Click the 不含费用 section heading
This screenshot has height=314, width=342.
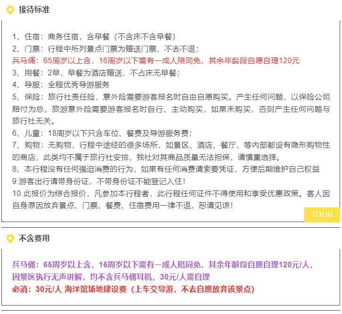(34, 238)
